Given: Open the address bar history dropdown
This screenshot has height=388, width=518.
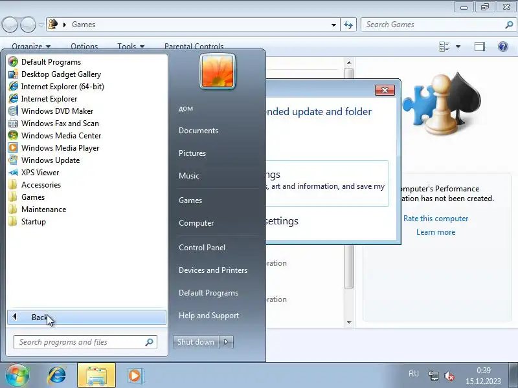Looking at the screenshot, I should [333, 25].
